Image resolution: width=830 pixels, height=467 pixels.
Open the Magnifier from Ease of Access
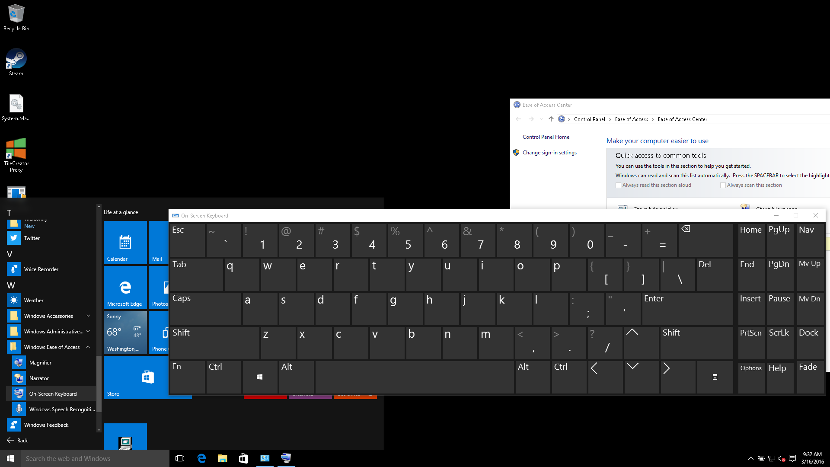(41, 362)
